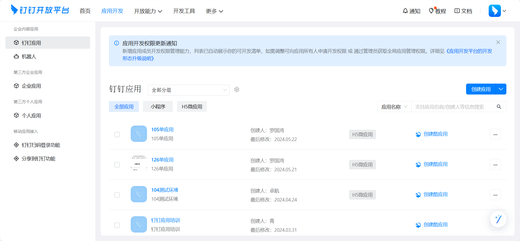Viewport: 520px width, 241px height.
Task: Click the search magnifier icon
Action: [x=499, y=107]
